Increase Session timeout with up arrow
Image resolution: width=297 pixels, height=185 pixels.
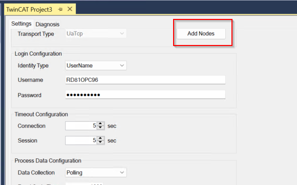pyautogui.click(x=100, y=138)
